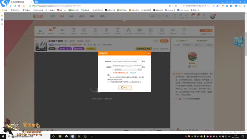
Task: Open the 收藏 favorites bookmark folder
Action: point(4,10)
